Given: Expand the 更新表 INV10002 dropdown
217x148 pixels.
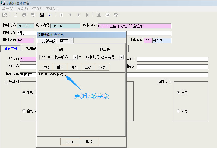Looking at the screenshot, I should [75, 57].
